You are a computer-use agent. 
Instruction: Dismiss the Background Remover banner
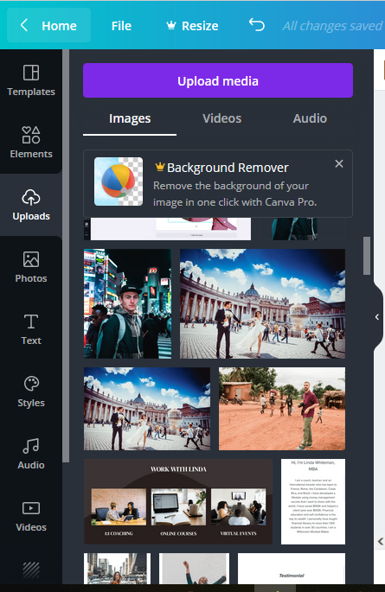click(339, 163)
